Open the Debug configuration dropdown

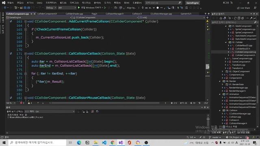pos(51,8)
